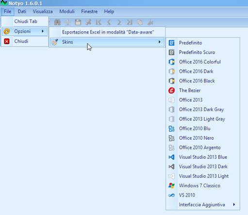The height and width of the screenshot is (215, 248).
Task: Expand the Interfaccia Aggiuntiva submenu arrow
Action: point(234,204)
